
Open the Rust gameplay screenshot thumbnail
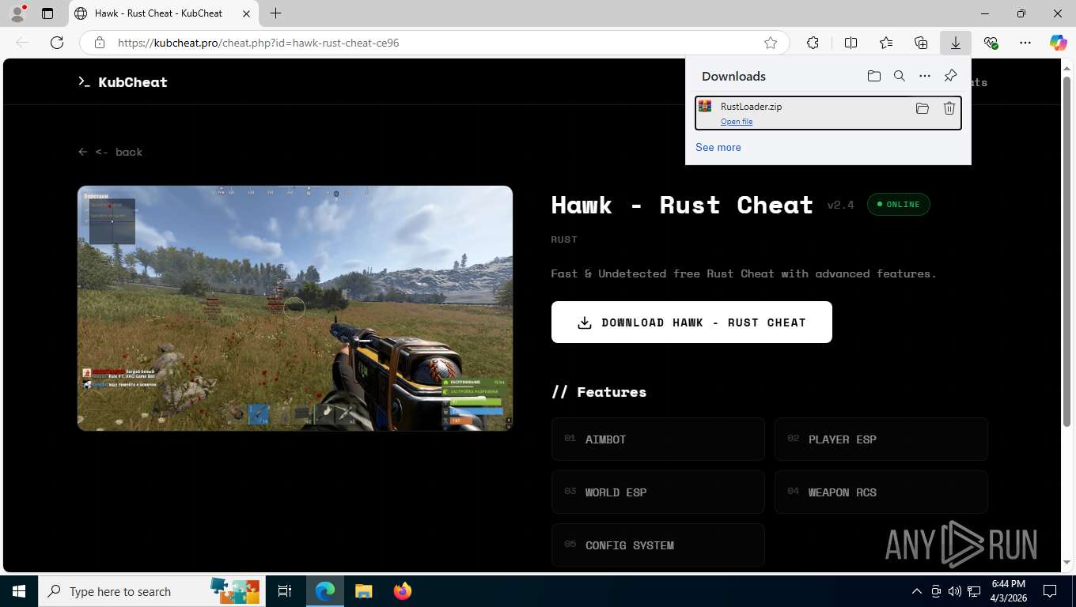pos(295,308)
